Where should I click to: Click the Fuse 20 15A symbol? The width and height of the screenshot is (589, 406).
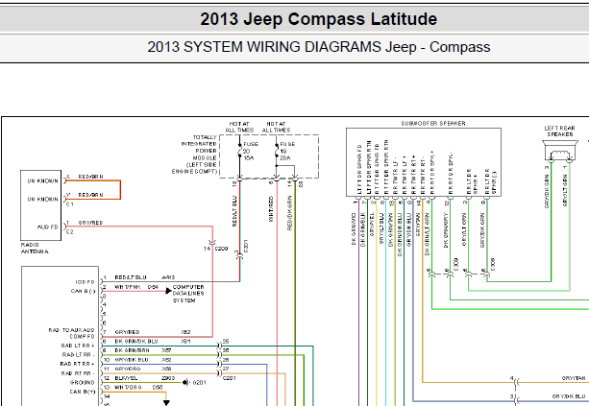pos(239,152)
